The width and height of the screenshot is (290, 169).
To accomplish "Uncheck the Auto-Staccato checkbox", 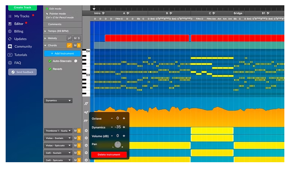I will coord(50,61).
